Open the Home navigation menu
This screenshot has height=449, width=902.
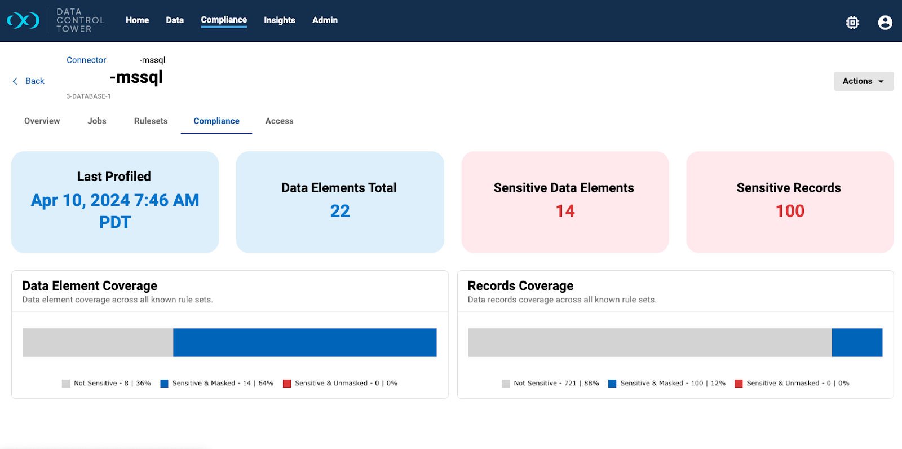click(137, 20)
